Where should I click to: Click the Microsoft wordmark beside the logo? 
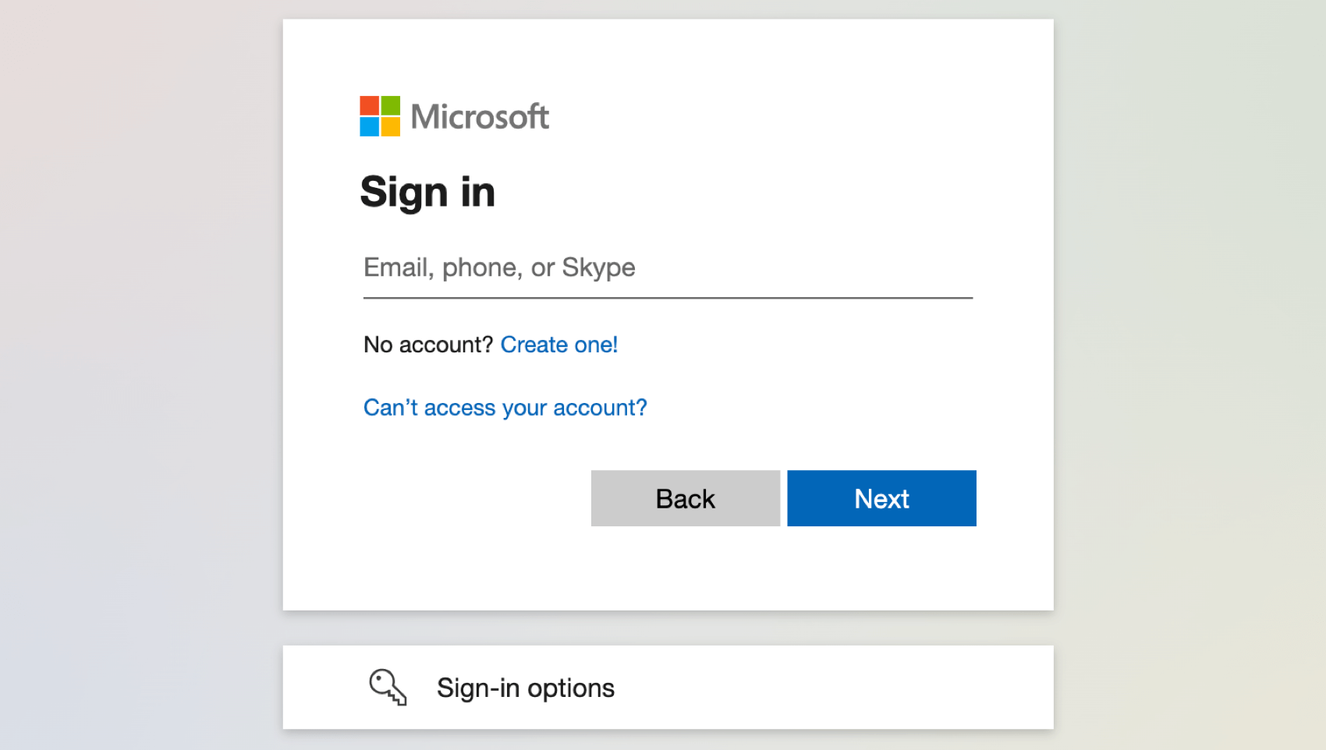pos(480,115)
